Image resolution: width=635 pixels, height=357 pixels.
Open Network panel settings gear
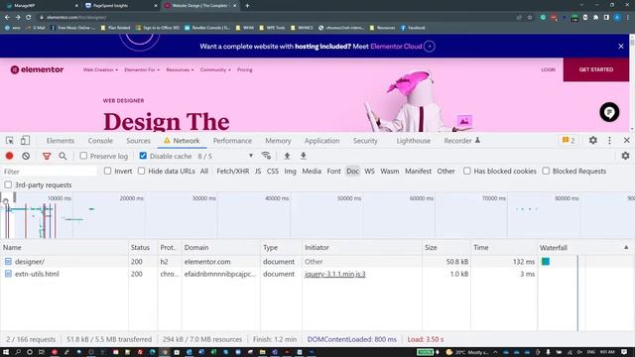point(626,156)
